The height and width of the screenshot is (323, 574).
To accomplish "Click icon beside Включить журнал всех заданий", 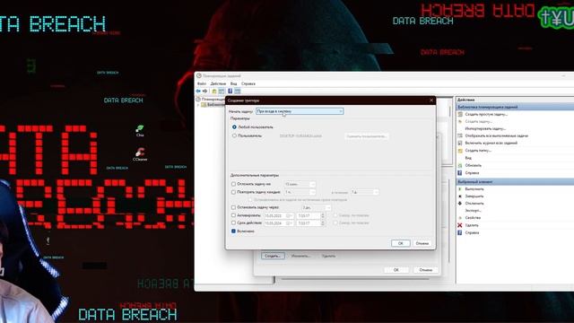I will click(x=460, y=143).
